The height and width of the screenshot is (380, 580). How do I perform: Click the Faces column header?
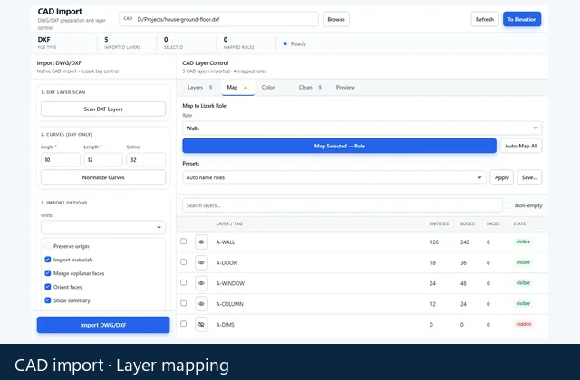pos(493,223)
